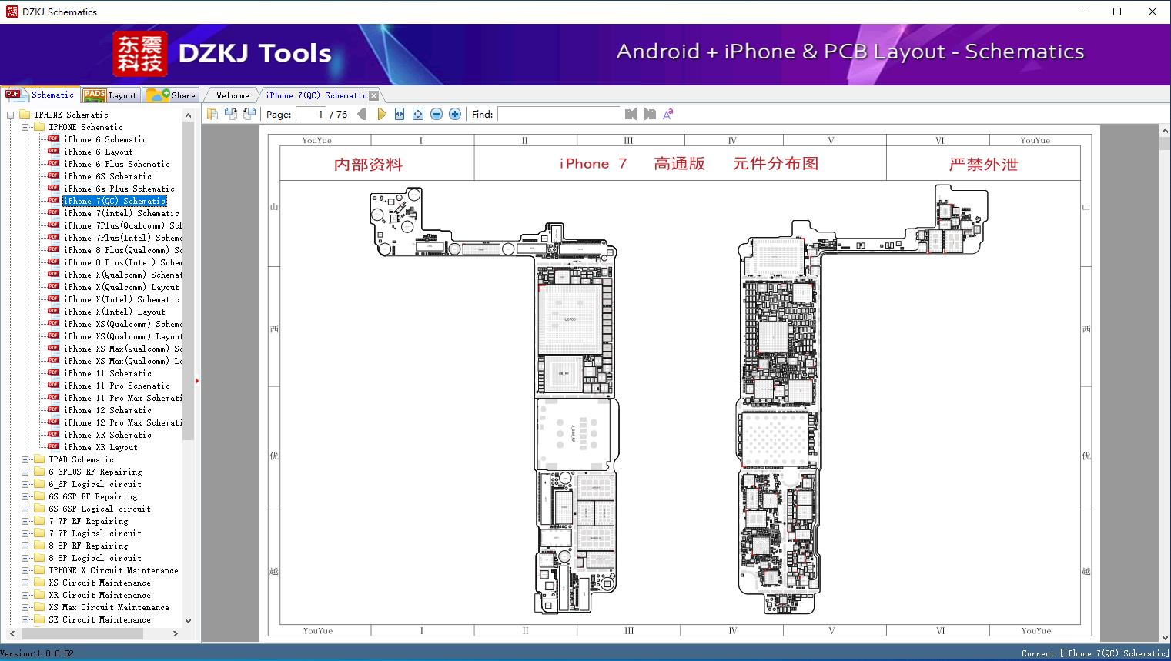Fit the whole page in view
1171x661 pixels.
coord(418,114)
